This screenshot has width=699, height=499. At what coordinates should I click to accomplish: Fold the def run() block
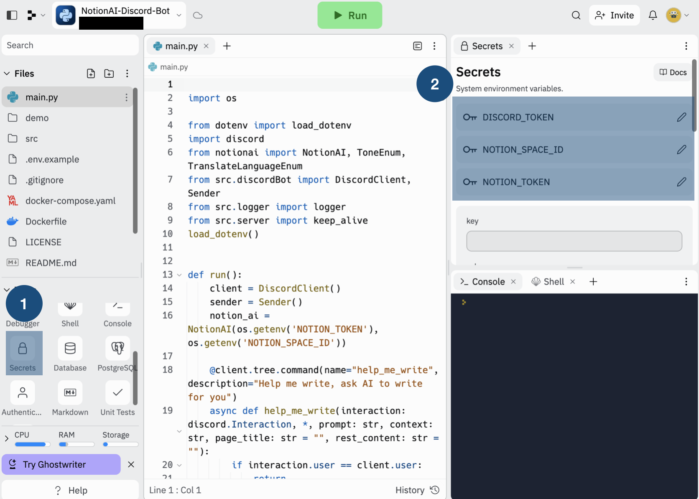179,275
